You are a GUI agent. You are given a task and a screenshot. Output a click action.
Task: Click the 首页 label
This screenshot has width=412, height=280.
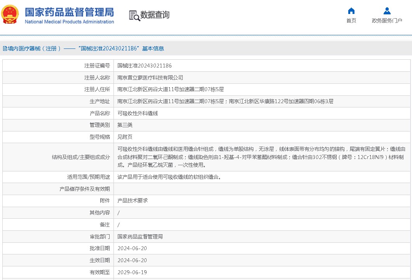(351, 21)
